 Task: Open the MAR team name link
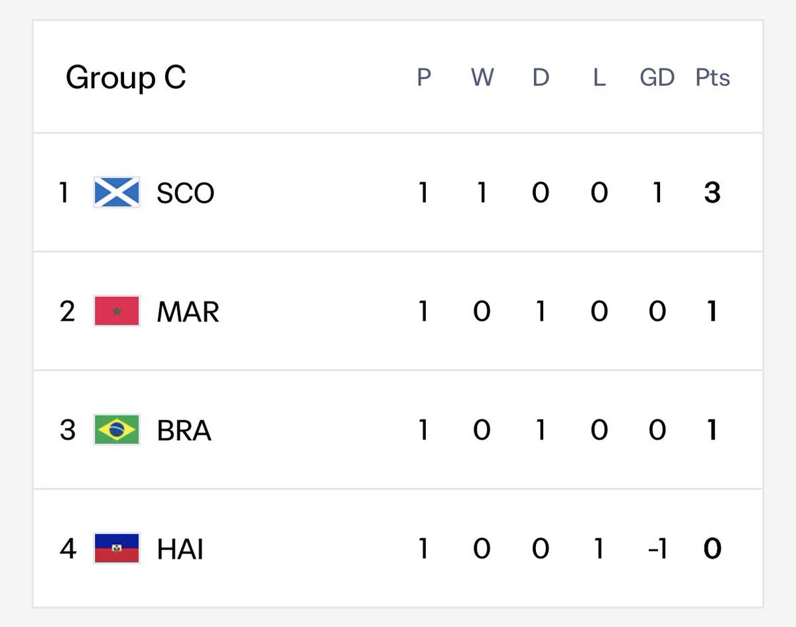coord(188,312)
